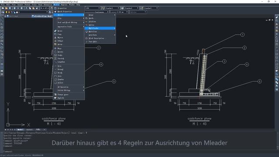The width and height of the screenshot is (279, 157).
Task: Open the Continuous linetype dropdown
Action: pos(108,12)
